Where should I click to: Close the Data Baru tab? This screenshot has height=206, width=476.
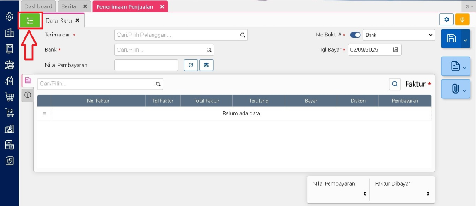(x=78, y=20)
